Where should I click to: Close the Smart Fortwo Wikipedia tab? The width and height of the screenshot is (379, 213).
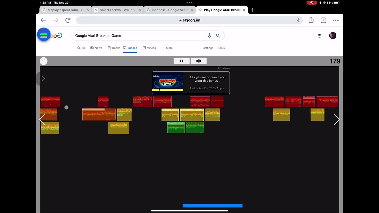[140, 10]
